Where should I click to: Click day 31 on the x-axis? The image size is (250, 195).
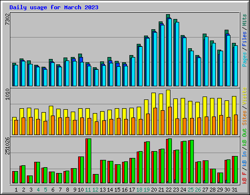[x=234, y=190]
